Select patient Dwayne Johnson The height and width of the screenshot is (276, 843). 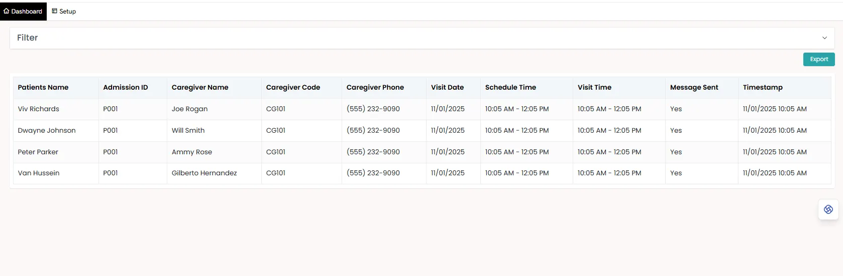click(47, 130)
